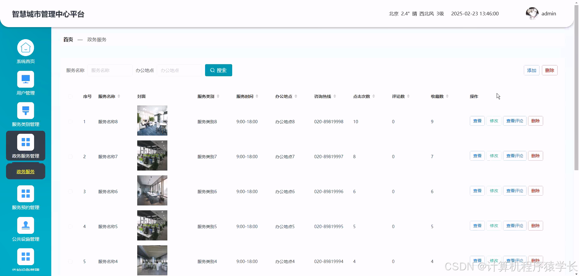Open the 系统首页 home icon in the sidebar
The image size is (579, 276).
(26, 48)
